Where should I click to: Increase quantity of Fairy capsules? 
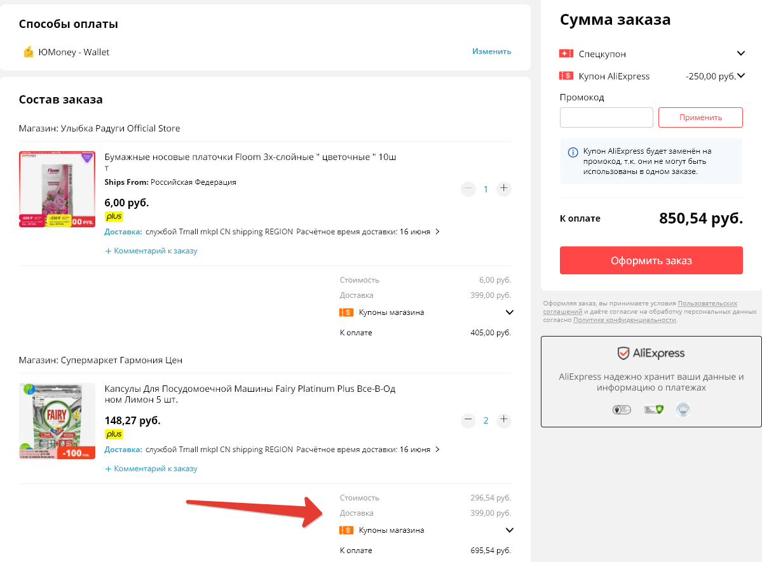pyautogui.click(x=503, y=420)
